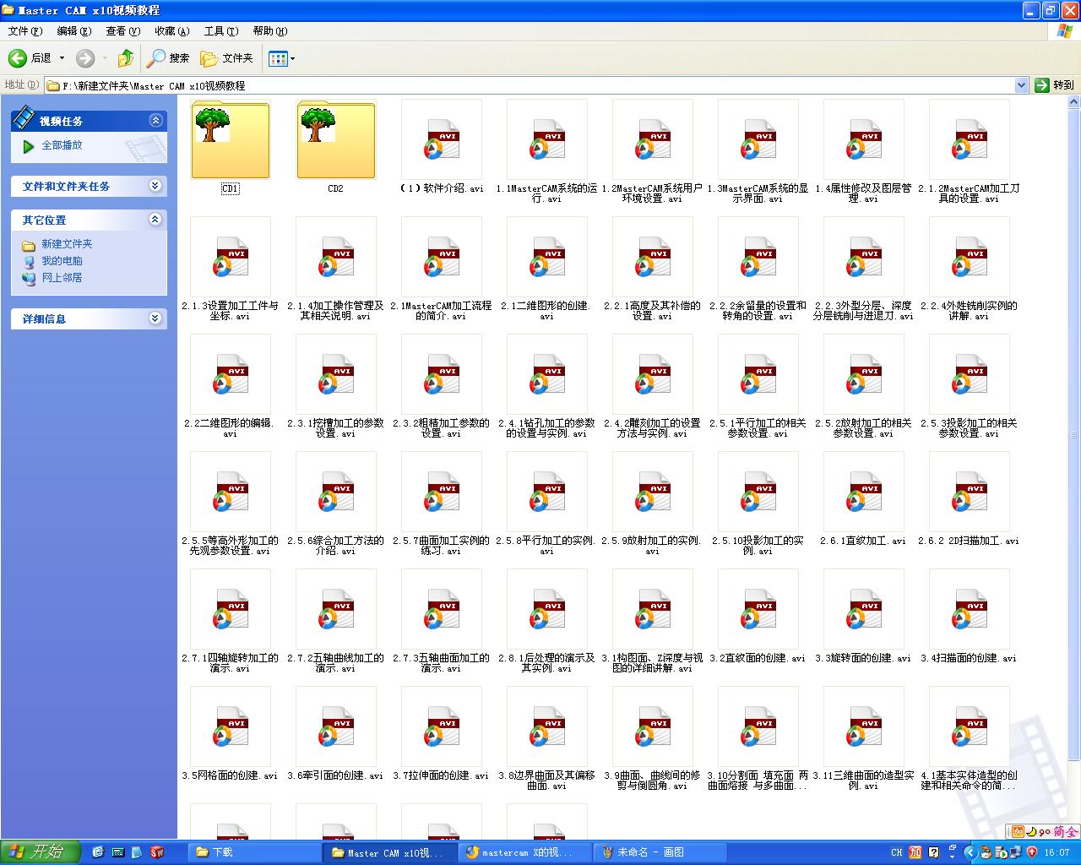This screenshot has width=1081, height=865.
Task: Open the forward button history dropdown
Action: (105, 58)
